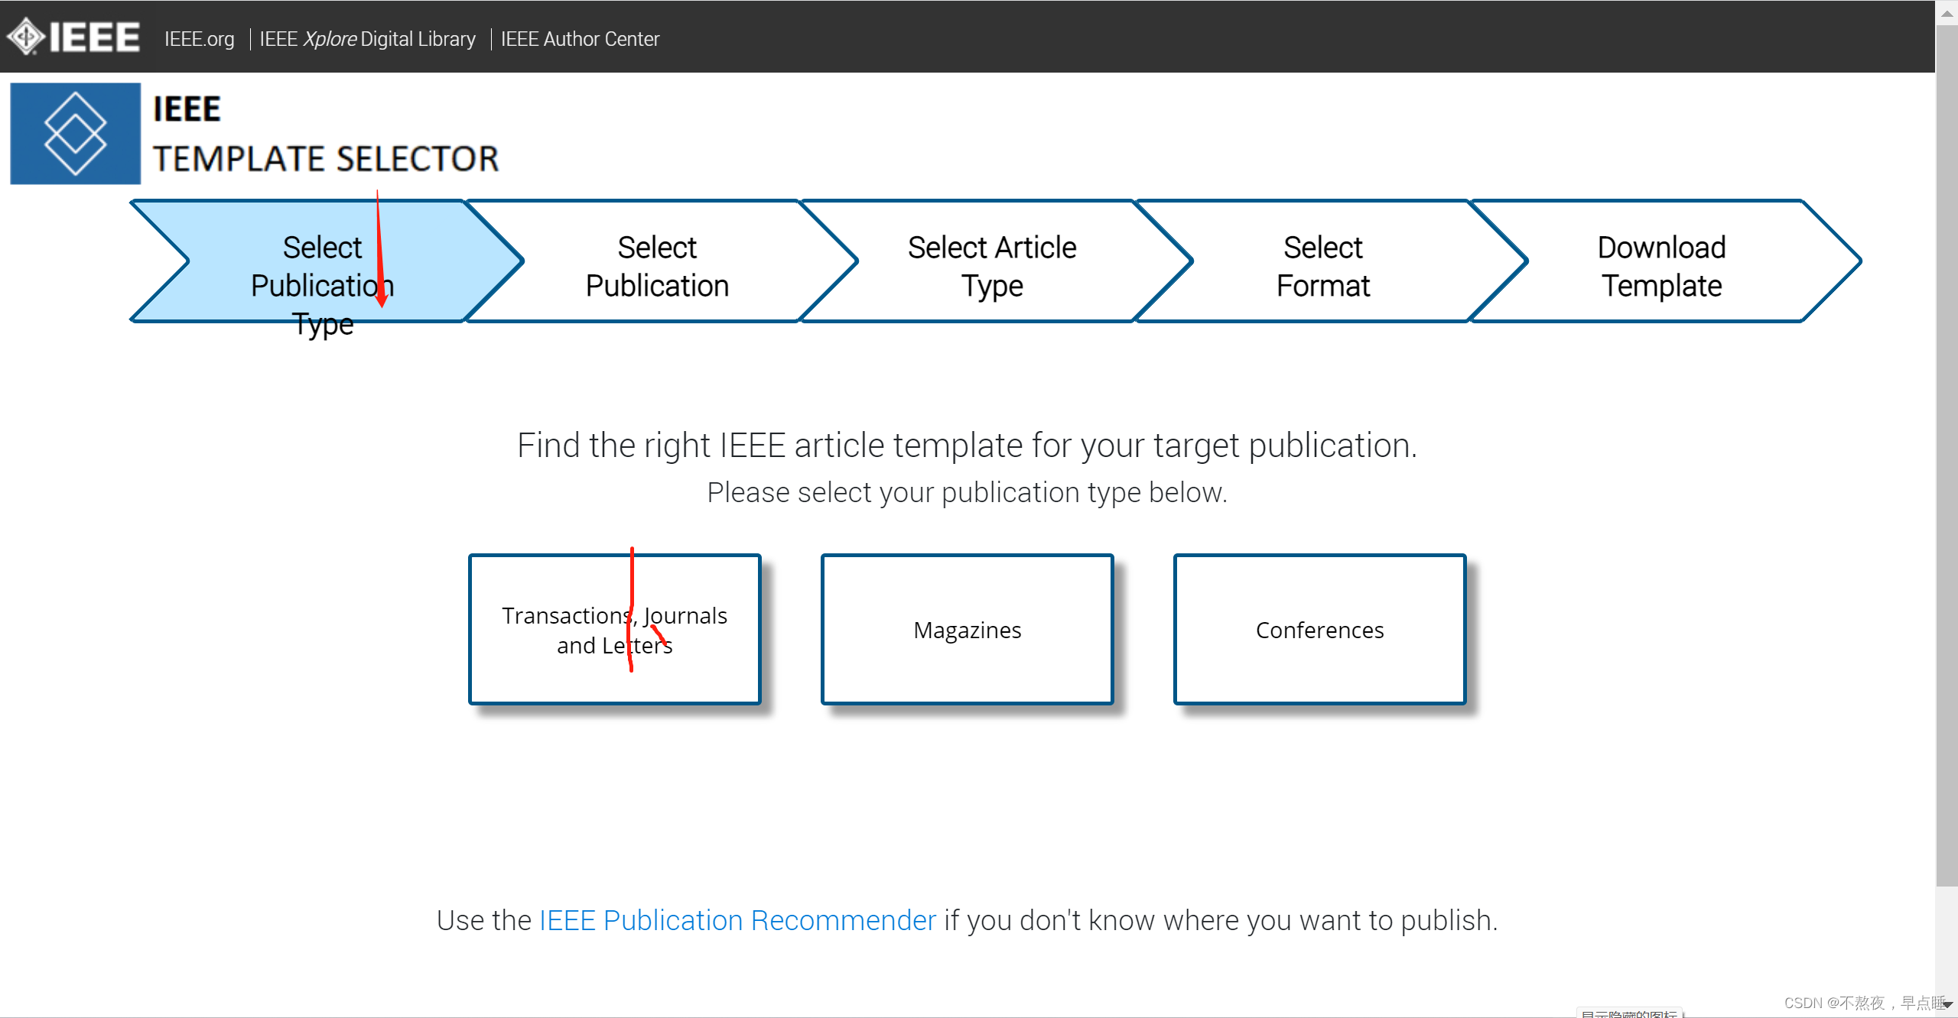Screen dimensions: 1958x1018
Task: Click the Select Publication step arrow
Action: point(657,265)
